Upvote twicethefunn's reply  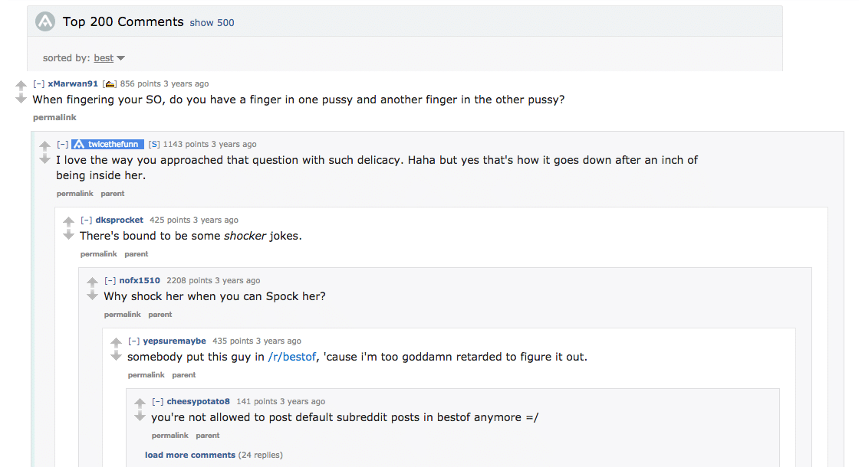coord(44,145)
